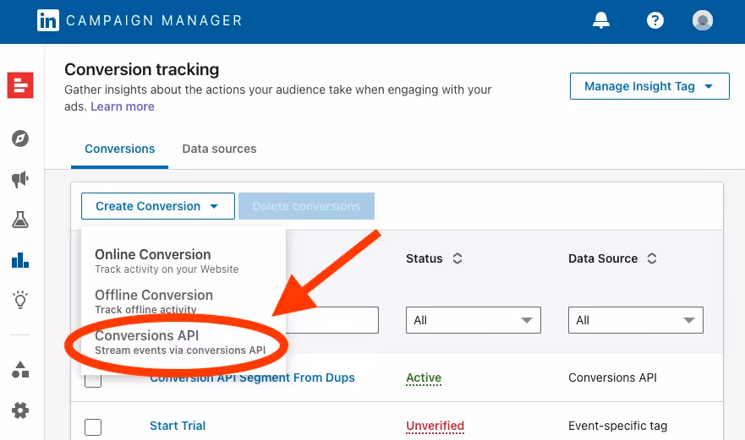745x440 pixels.
Task: Click the Conversion tracking heading
Action: [141, 70]
